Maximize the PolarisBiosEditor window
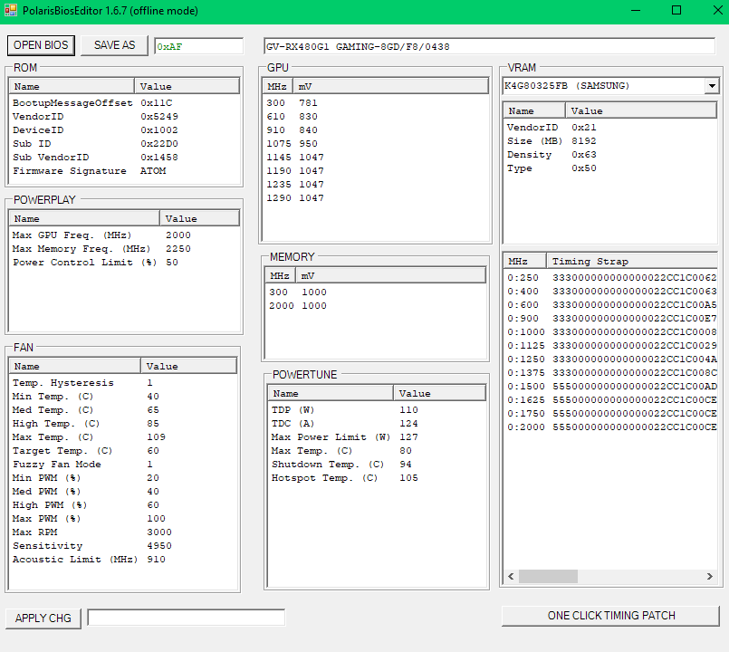The image size is (729, 652). click(x=676, y=10)
